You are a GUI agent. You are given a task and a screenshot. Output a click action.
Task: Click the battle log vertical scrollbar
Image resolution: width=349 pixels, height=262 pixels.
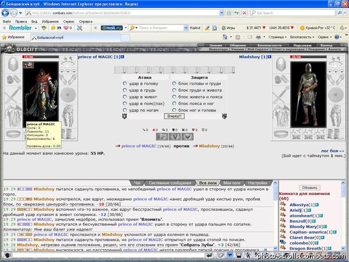pyautogui.click(x=275, y=215)
